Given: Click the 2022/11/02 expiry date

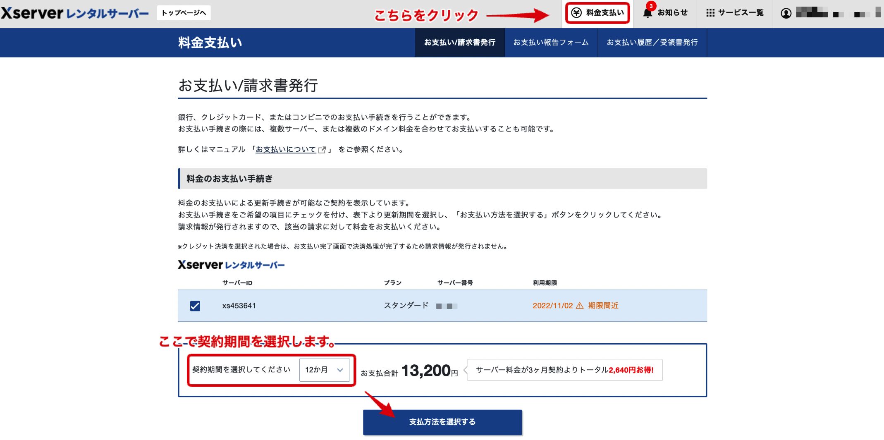Looking at the screenshot, I should point(553,306).
